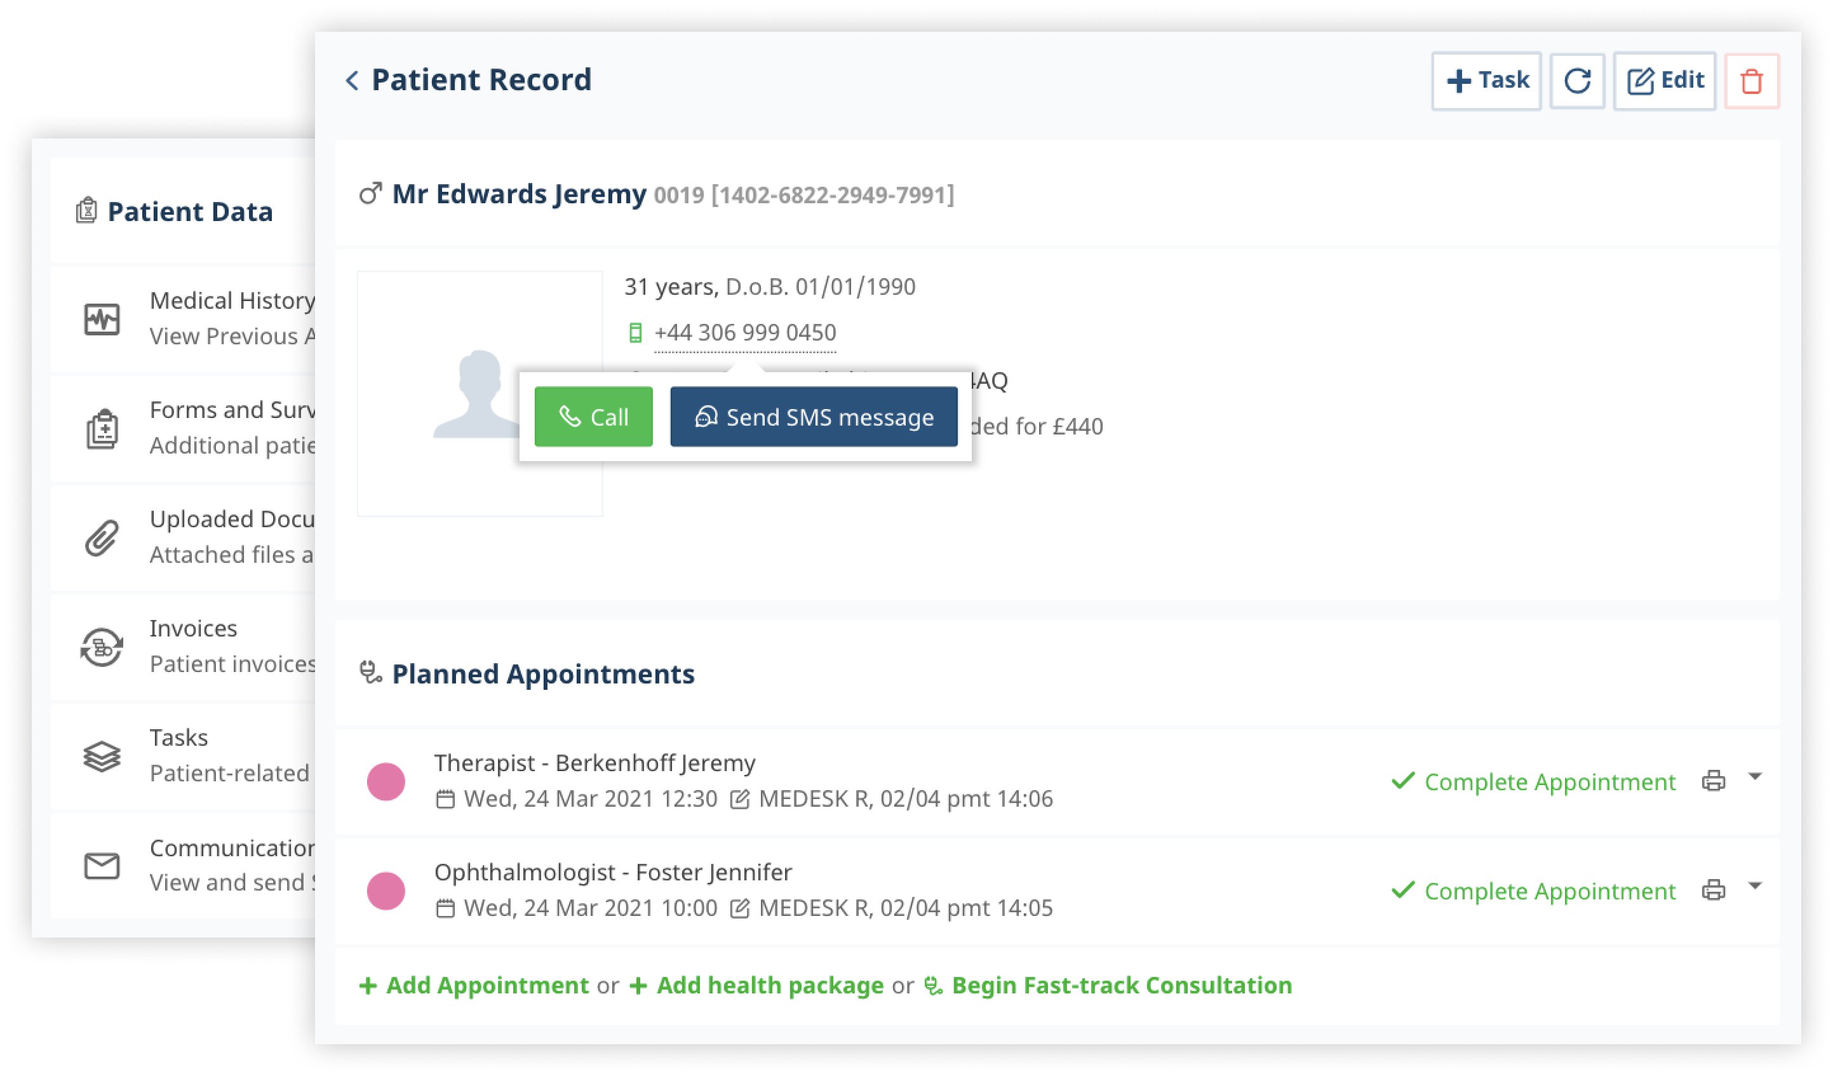Click Add Task button
The width and height of the screenshot is (1833, 1076).
pyautogui.click(x=1484, y=79)
